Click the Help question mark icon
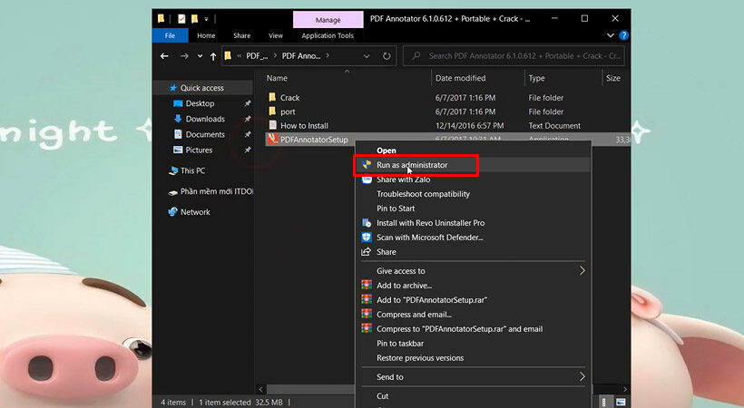The height and width of the screenshot is (408, 744). pos(624,35)
